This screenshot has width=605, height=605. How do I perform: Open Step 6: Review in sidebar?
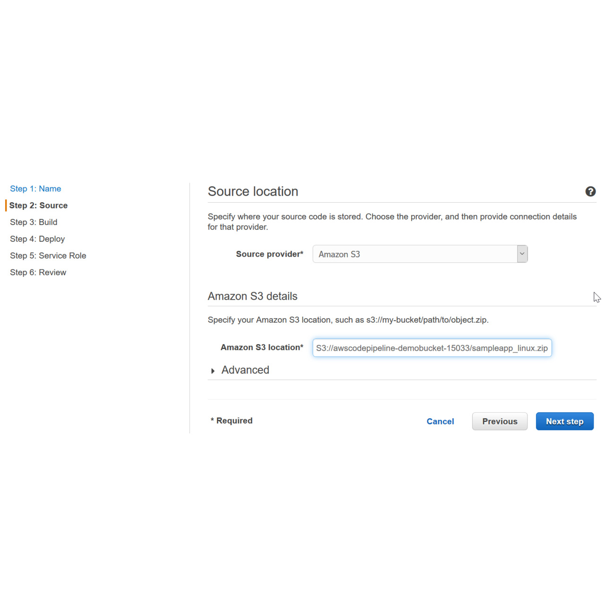pos(38,273)
